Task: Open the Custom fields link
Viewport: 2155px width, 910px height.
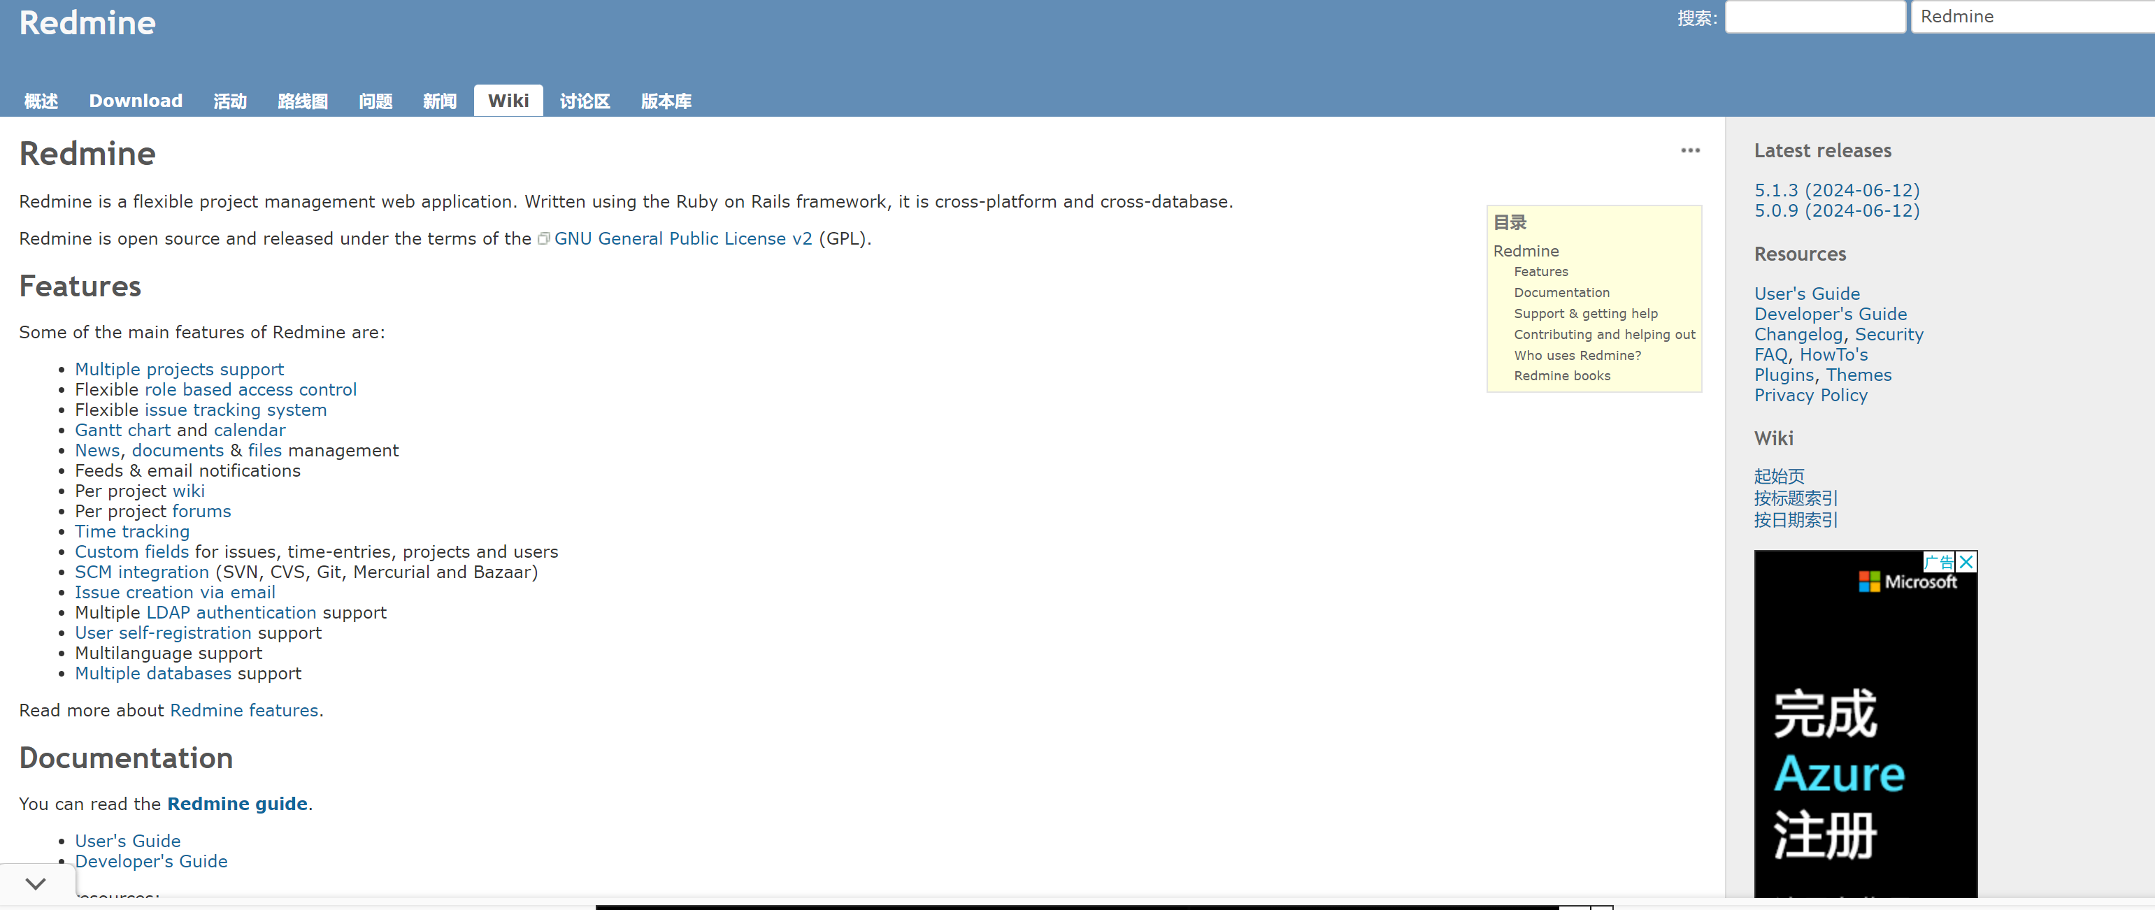Action: 132,551
